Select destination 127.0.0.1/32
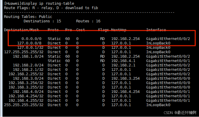Screen dimensions: 199x117 pyautogui.click(x=30, y=48)
